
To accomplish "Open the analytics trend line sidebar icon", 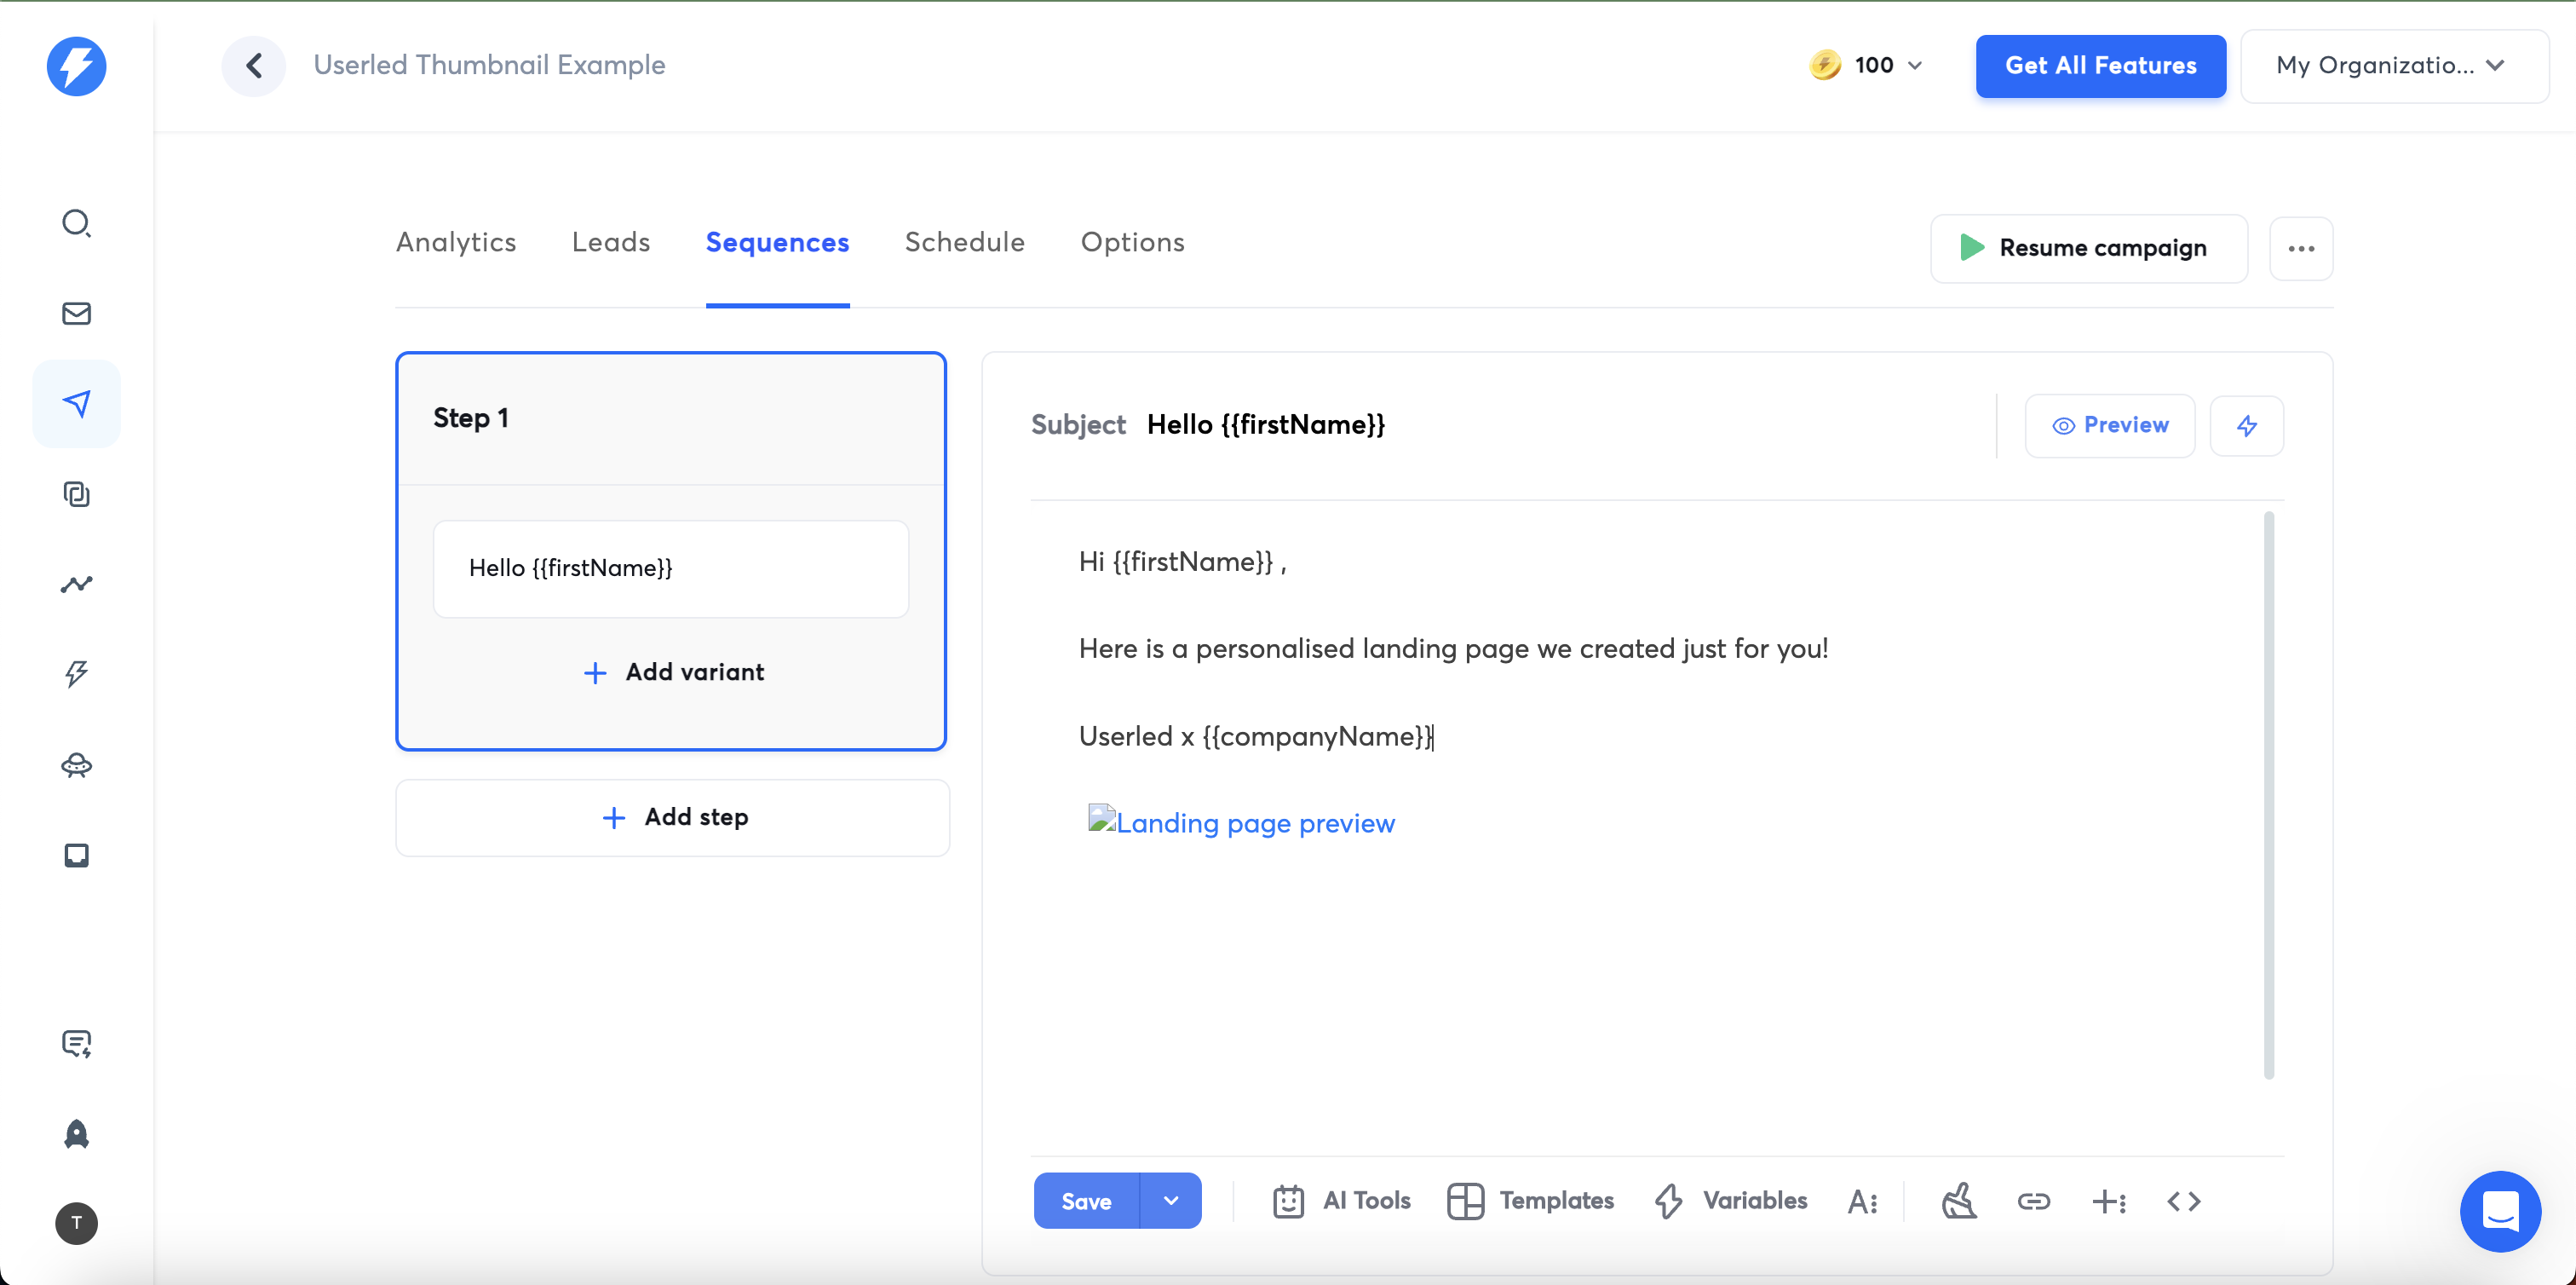I will point(76,584).
